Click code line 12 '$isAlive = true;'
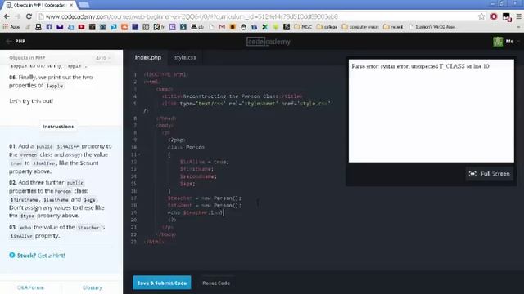524x294 pixels. [204, 162]
